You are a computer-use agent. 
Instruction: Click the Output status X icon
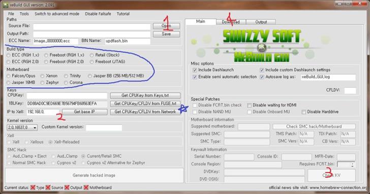tap(67, 187)
